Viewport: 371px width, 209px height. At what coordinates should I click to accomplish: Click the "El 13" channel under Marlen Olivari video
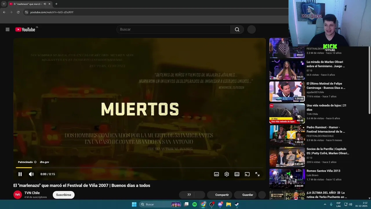309,71
